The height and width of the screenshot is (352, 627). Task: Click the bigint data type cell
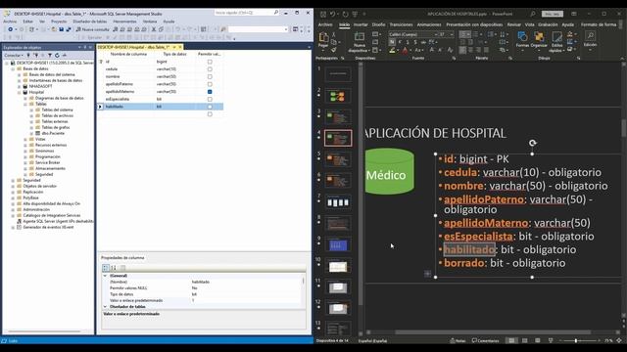175,62
